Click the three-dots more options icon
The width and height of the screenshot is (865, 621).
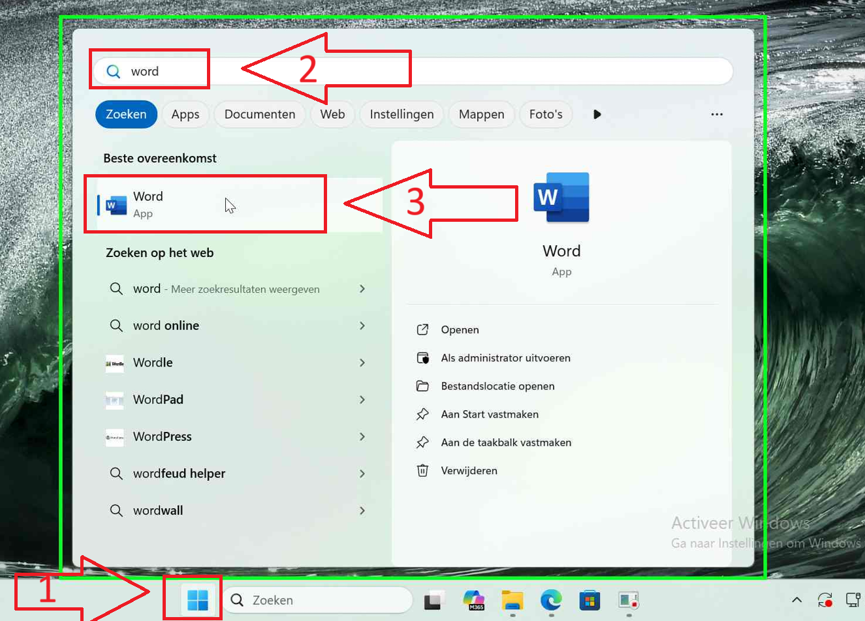click(717, 114)
